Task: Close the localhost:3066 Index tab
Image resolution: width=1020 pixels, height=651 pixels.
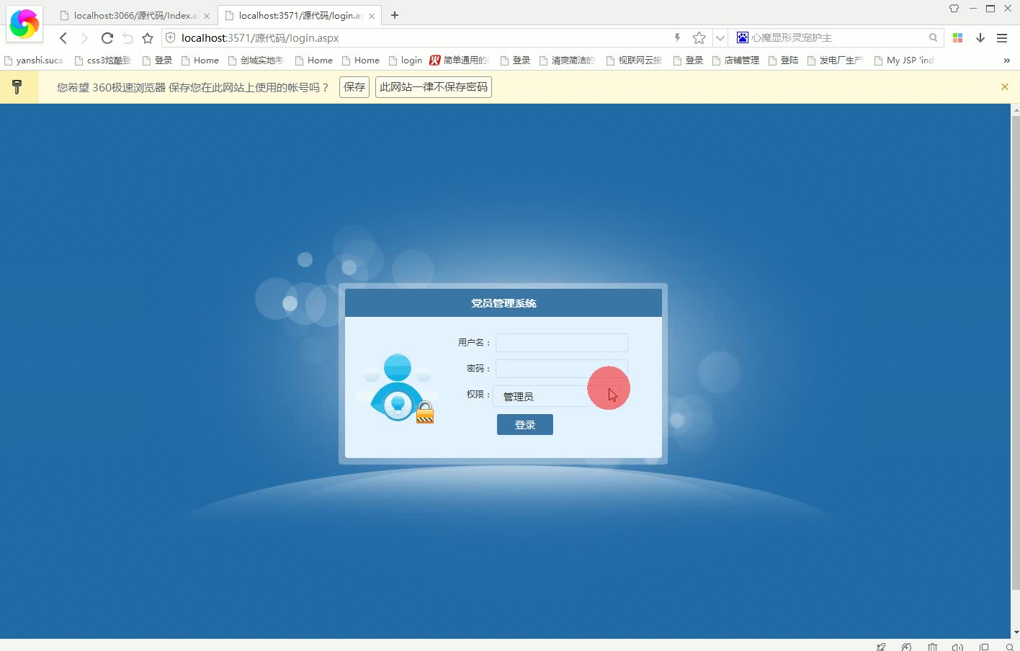Action: [x=207, y=16]
